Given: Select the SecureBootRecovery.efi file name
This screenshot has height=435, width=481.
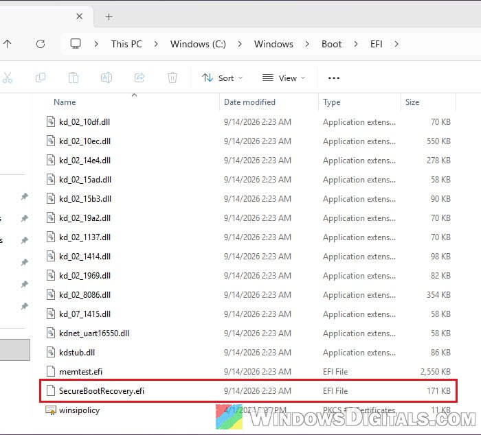Looking at the screenshot, I should click(102, 391).
